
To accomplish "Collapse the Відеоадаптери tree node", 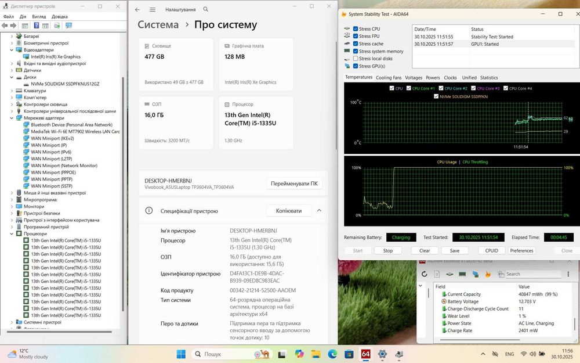I will tap(12, 49).
